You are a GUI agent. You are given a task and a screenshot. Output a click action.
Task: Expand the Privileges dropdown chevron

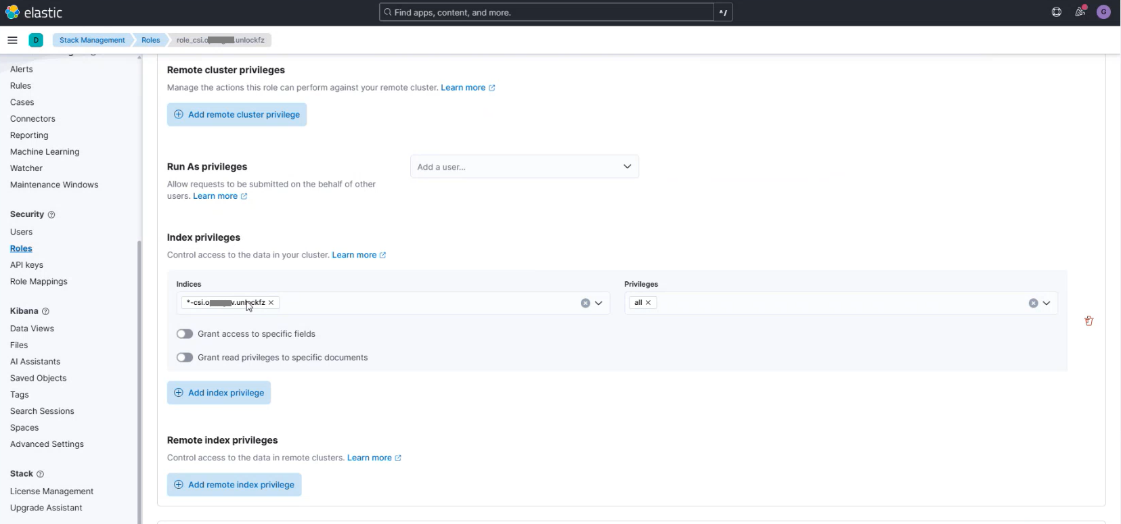point(1047,303)
